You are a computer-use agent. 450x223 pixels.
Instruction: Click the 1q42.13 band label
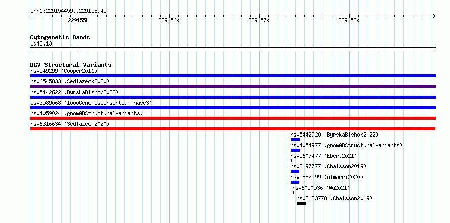pyautogui.click(x=41, y=44)
